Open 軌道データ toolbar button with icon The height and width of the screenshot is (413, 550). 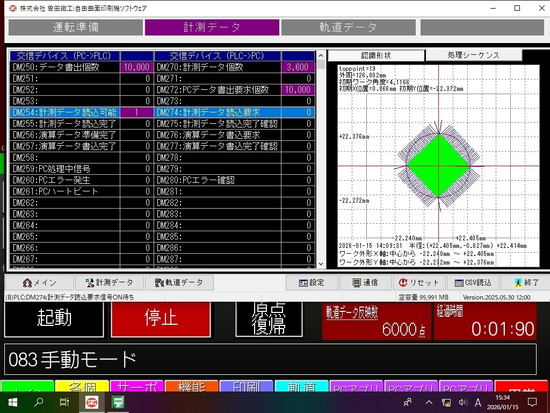pyautogui.click(x=179, y=283)
